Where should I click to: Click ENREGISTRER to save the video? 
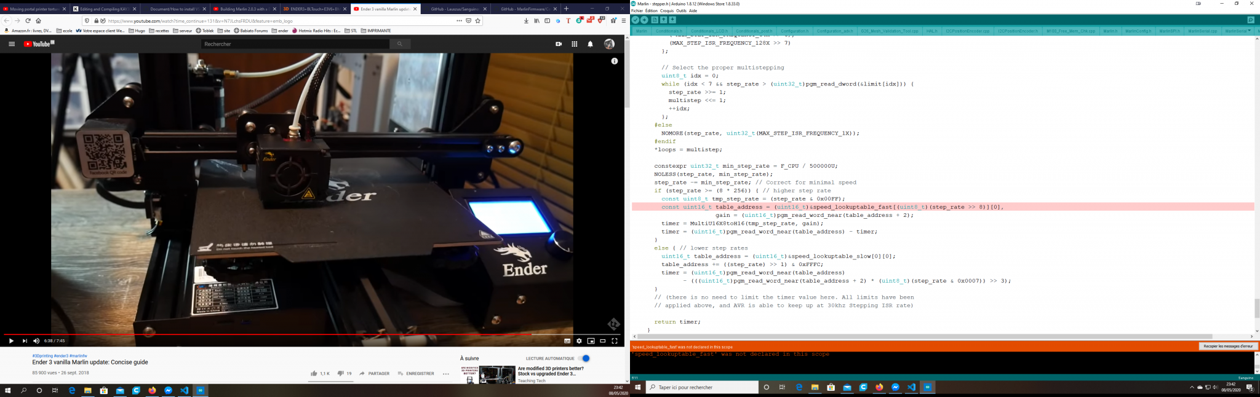click(x=416, y=374)
